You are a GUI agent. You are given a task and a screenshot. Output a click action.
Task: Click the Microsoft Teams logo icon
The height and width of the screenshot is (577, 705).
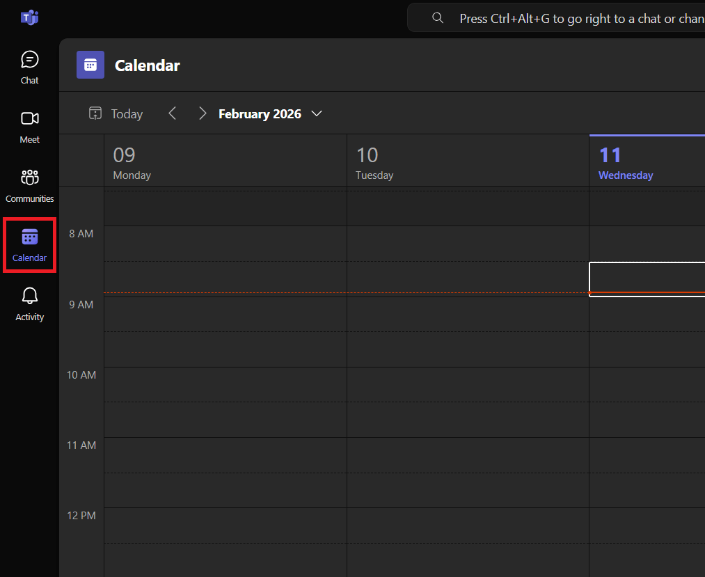[x=29, y=18]
